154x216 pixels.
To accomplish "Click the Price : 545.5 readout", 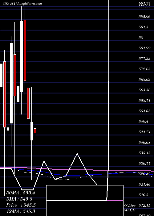I will click(x=21, y=205).
